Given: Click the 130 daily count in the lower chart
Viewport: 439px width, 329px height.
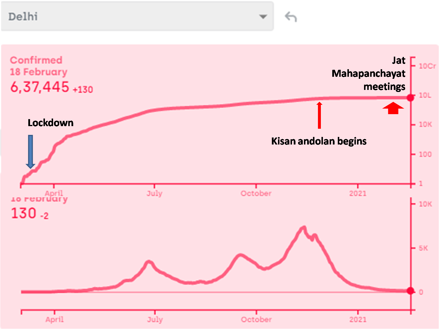Looking at the screenshot, I should 24,213.
